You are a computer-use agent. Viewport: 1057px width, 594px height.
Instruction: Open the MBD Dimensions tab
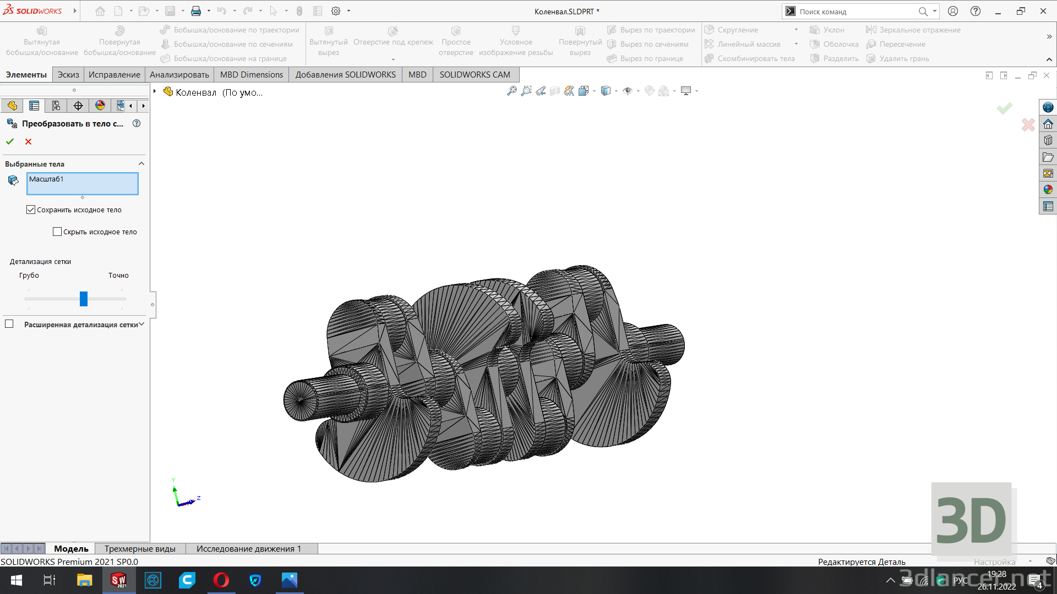252,75
